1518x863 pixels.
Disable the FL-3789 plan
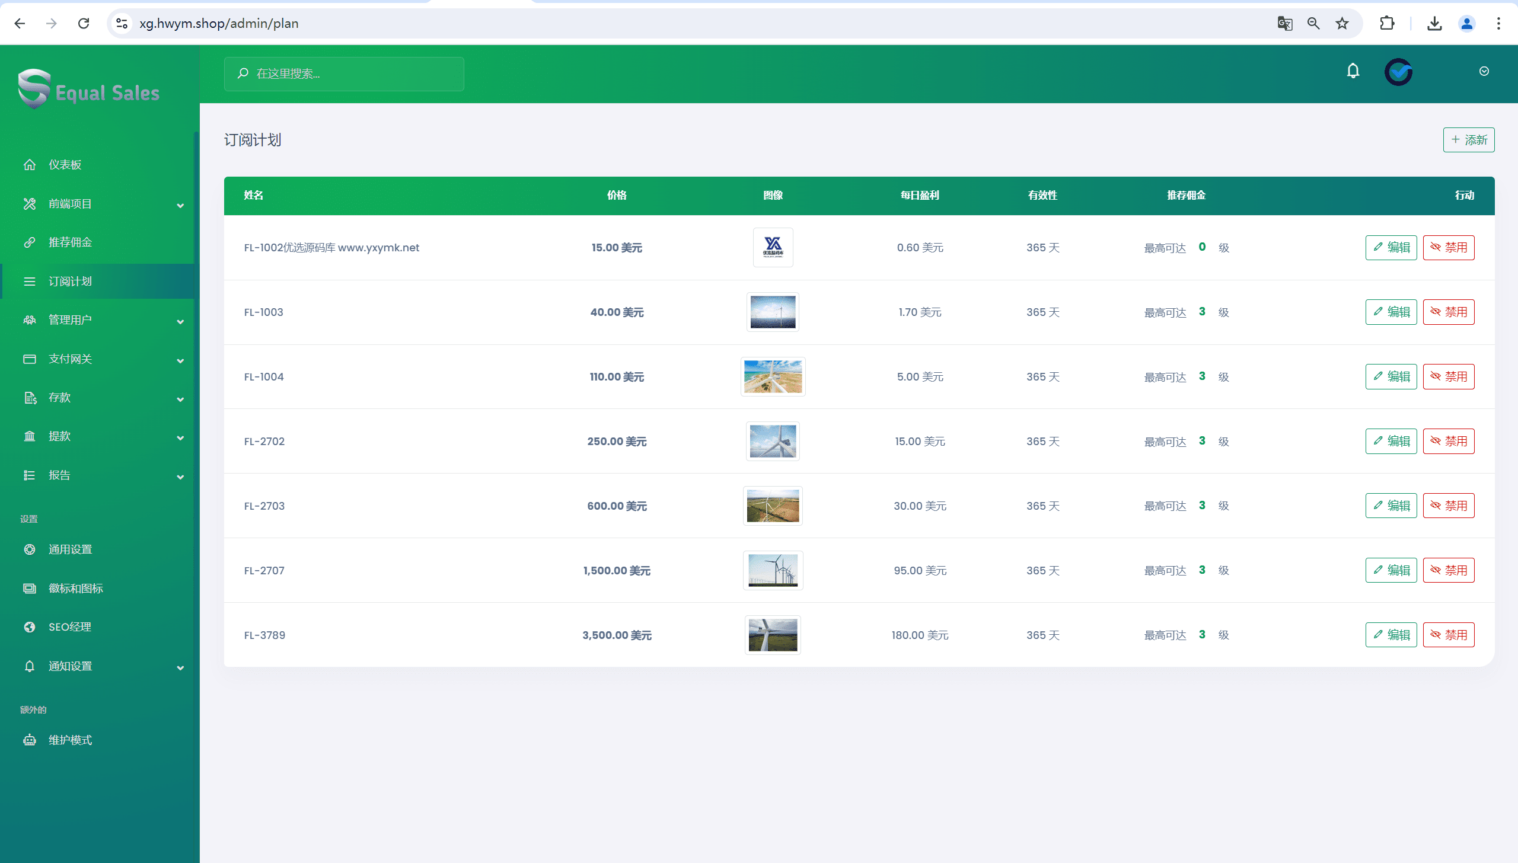1448,635
